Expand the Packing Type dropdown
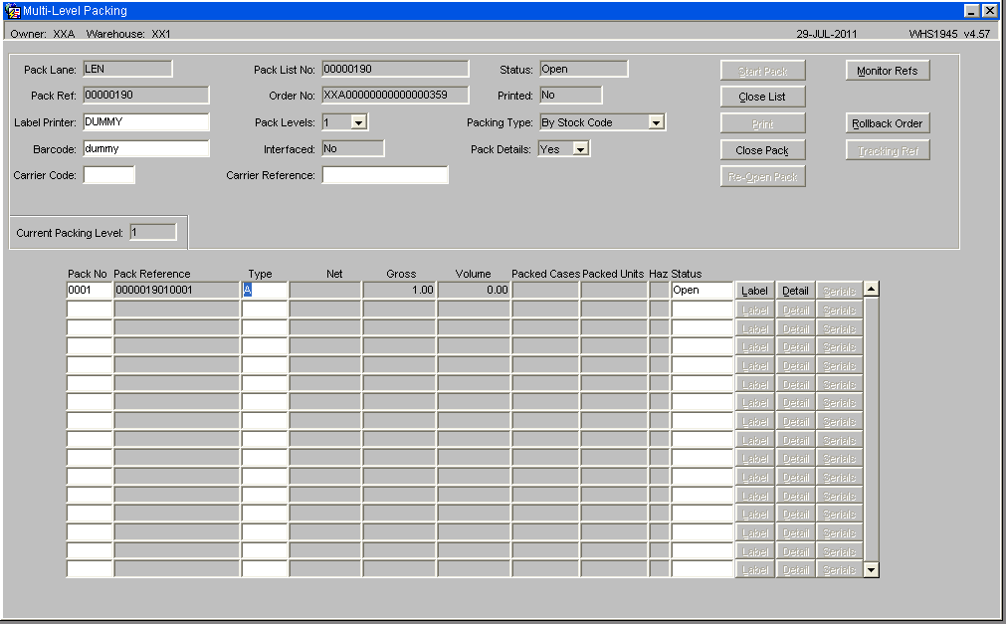The height and width of the screenshot is (624, 1006). [x=656, y=122]
